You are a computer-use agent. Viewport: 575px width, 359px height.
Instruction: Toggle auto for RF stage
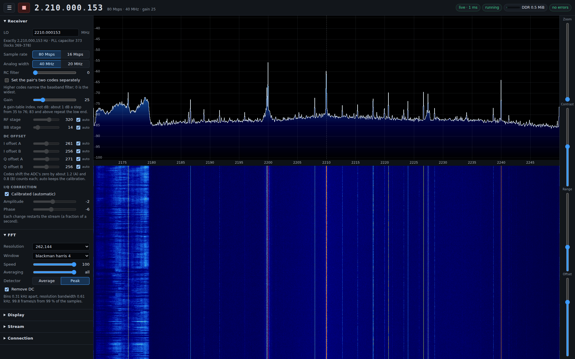(x=78, y=120)
